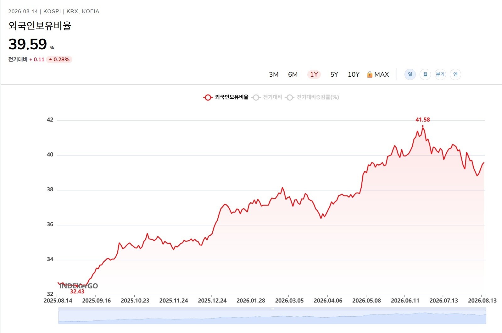Viewport: 502px width, 333px height.
Task: Click the current value 39.59
Action: coord(28,44)
